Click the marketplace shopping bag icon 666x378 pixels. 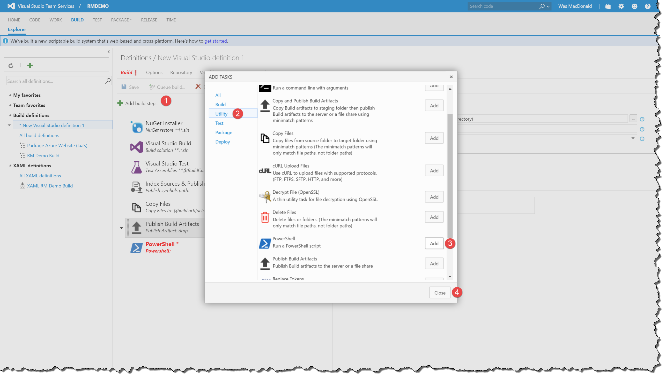coord(608,6)
